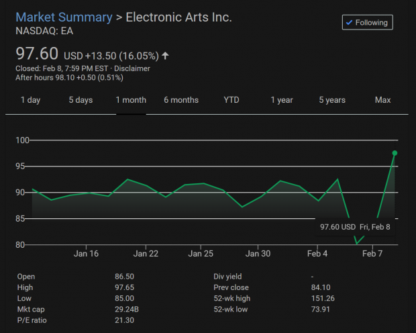The width and height of the screenshot is (416, 333).
Task: Click the Mkt cap value 29.24B
Action: pyautogui.click(x=127, y=309)
